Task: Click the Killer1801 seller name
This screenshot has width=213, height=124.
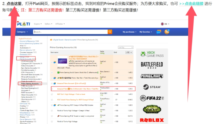Action: click(x=104, y=93)
